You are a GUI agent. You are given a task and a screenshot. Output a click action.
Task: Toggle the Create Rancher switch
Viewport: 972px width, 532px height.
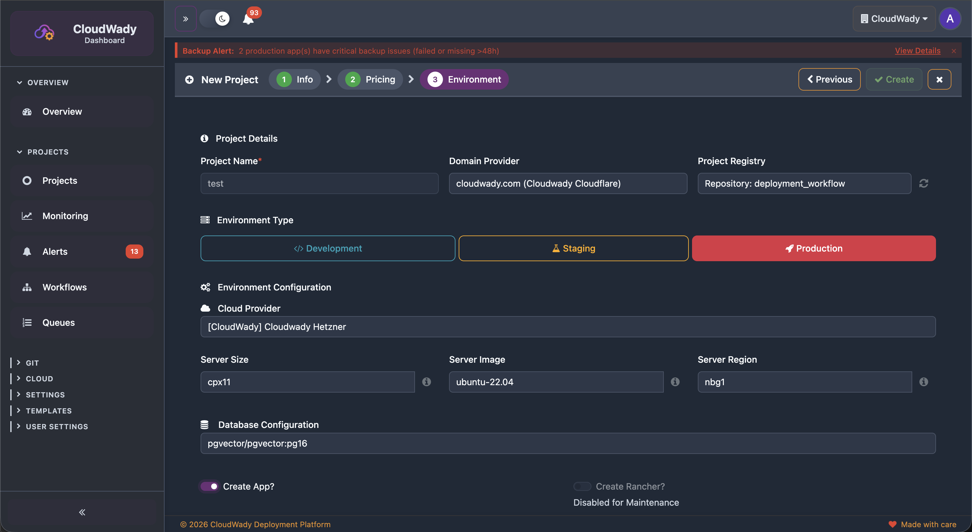click(x=582, y=486)
